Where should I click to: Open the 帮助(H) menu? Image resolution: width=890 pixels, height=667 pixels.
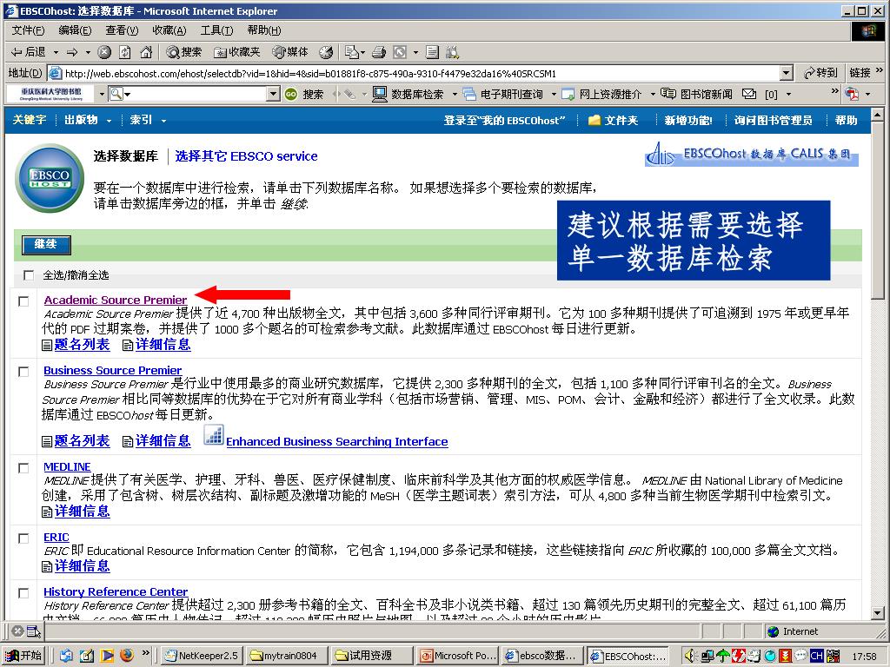tap(263, 30)
